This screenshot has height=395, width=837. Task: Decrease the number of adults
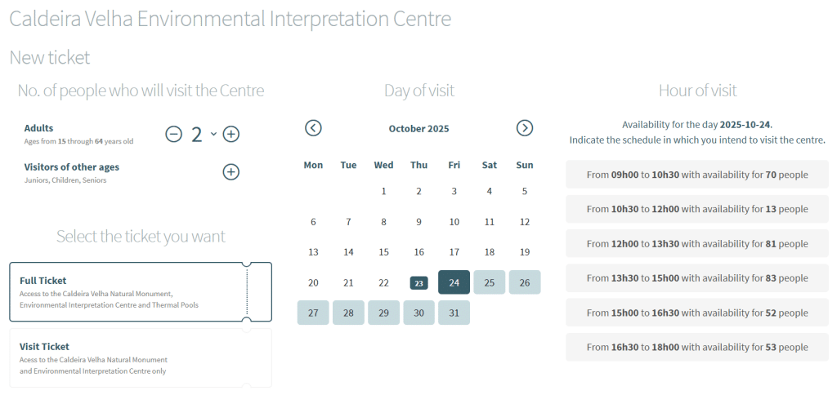[x=173, y=135]
